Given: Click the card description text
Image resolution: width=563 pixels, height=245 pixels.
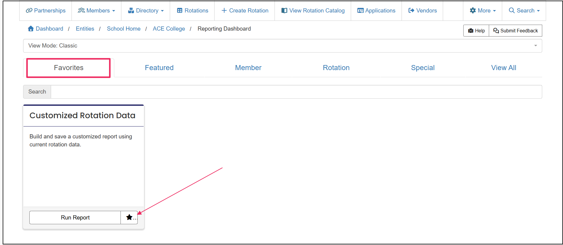Looking at the screenshot, I should pos(81,140).
